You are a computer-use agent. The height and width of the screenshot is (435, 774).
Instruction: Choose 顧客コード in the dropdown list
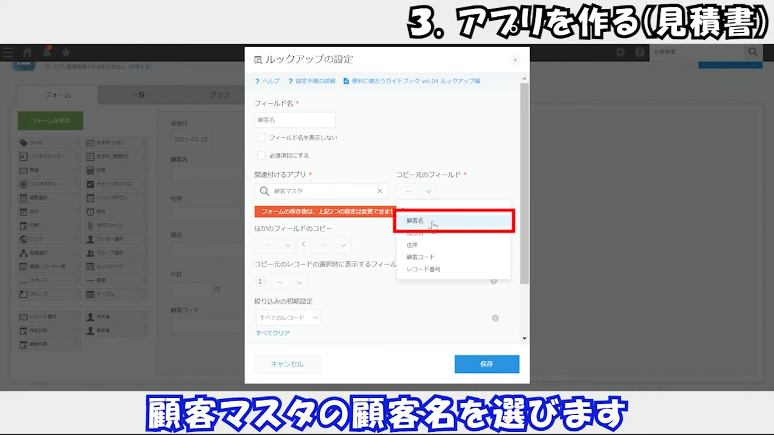[x=420, y=257]
